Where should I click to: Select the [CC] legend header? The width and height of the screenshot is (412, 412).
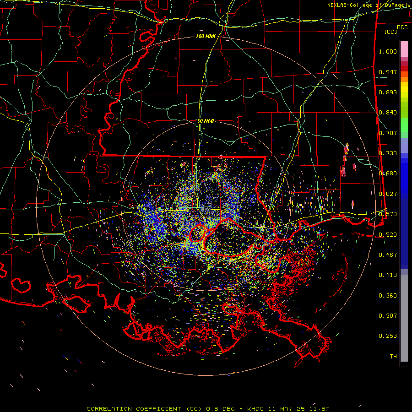coord(391,32)
